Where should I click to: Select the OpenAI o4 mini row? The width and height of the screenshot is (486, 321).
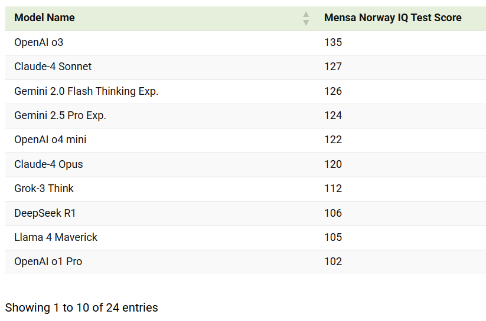(246, 140)
